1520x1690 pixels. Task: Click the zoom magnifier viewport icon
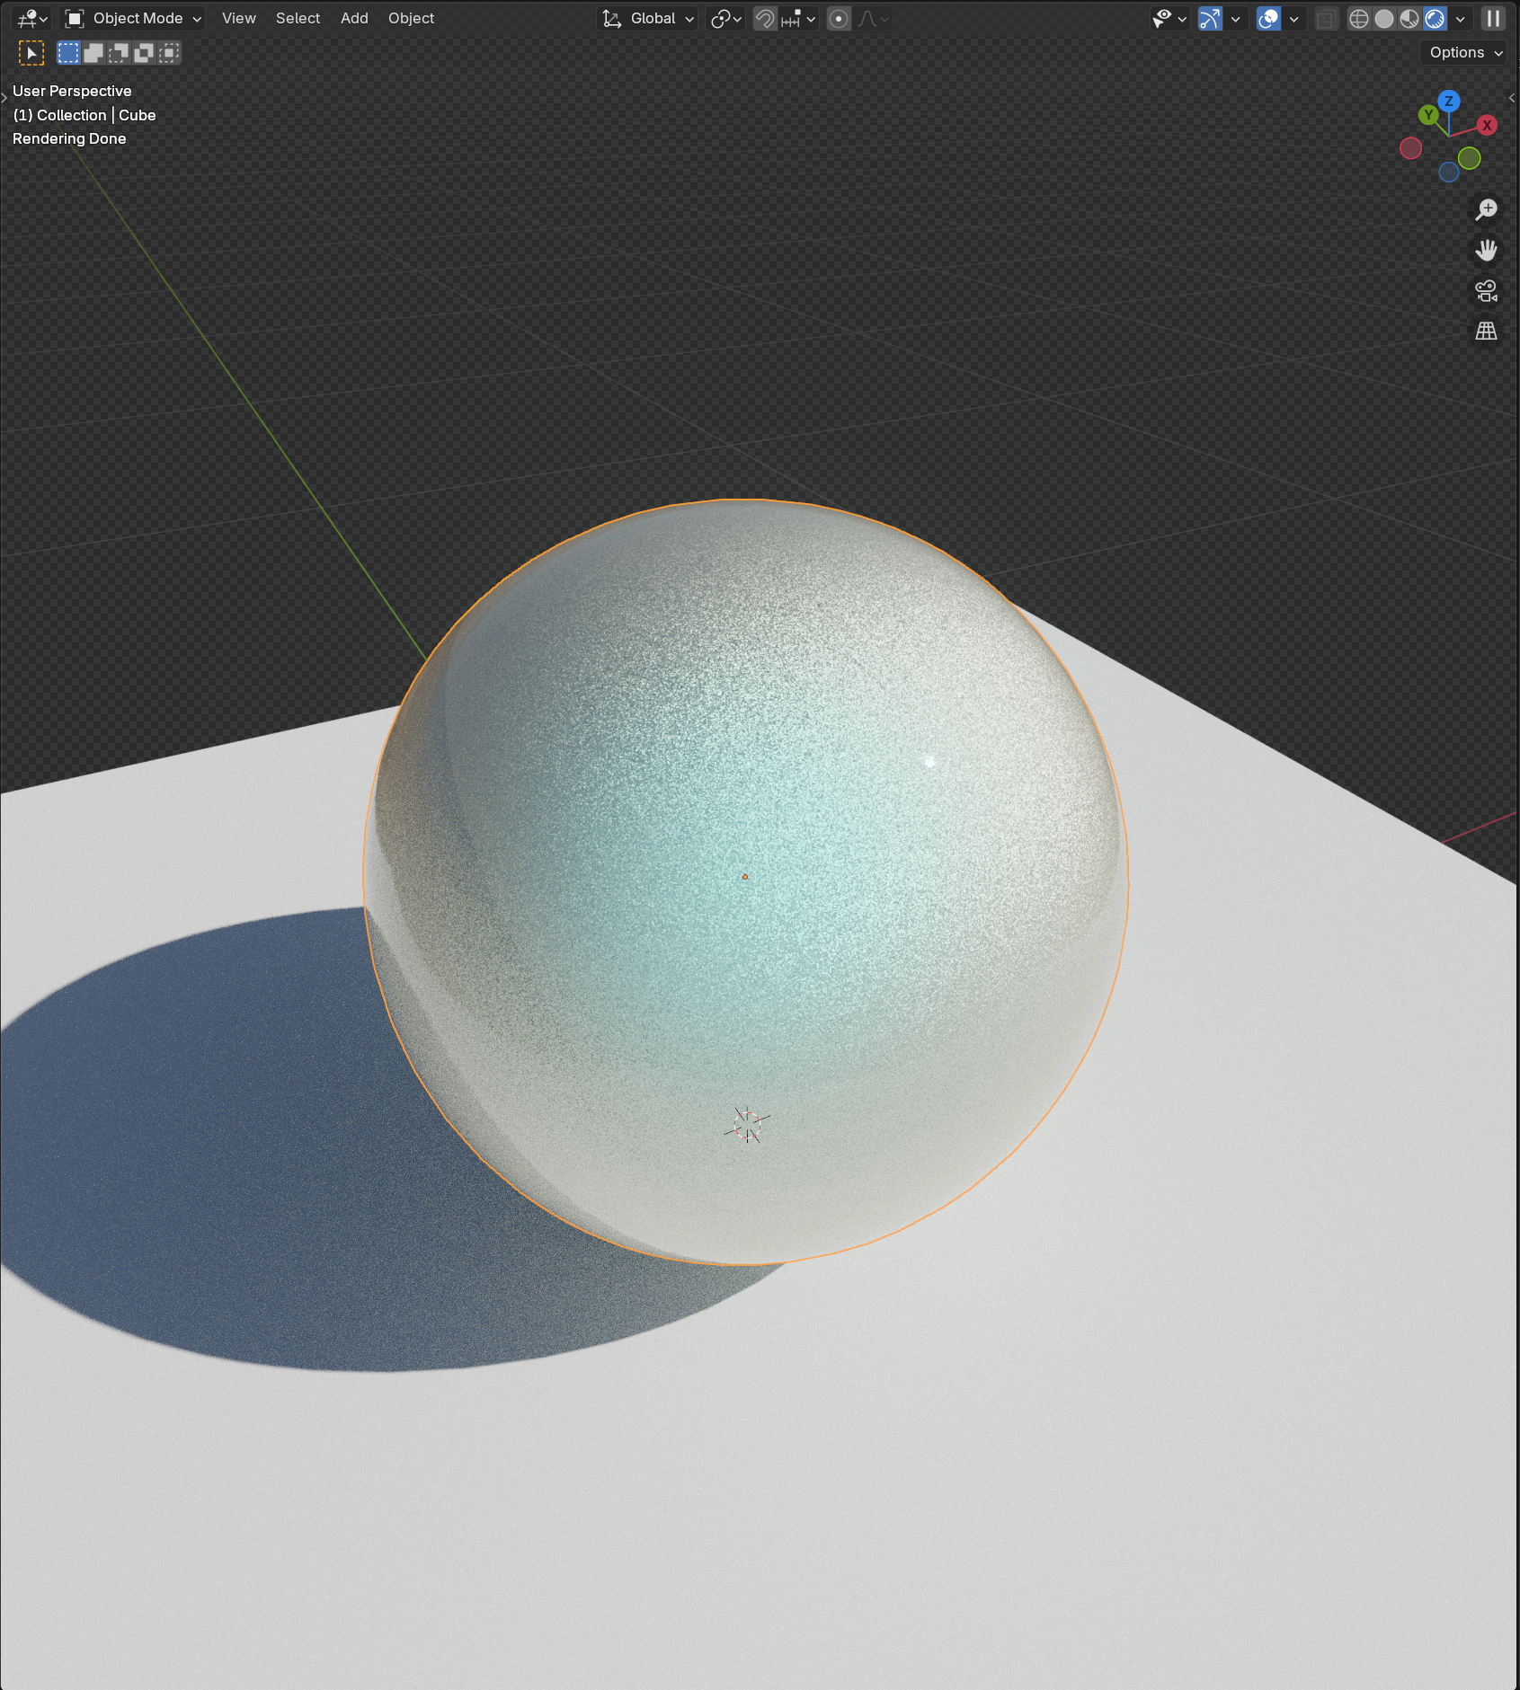point(1487,209)
